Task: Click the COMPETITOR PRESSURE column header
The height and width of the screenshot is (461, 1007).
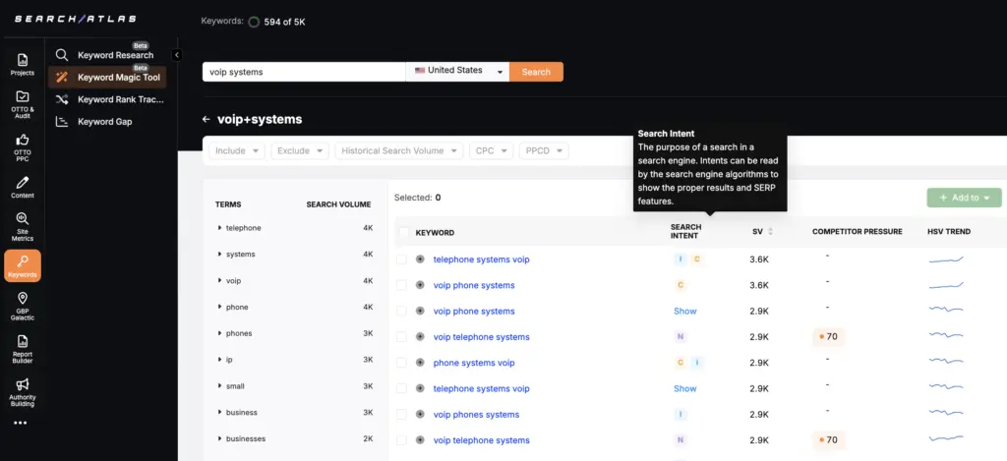Action: pos(858,231)
